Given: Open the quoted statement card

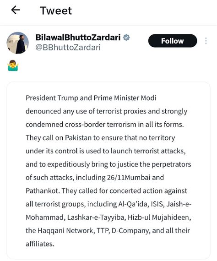Looking at the screenshot, I should click(x=108, y=170).
